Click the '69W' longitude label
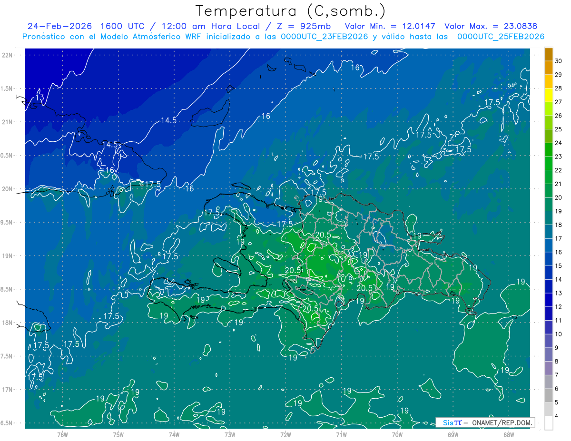This screenshot has width=571, height=441. (x=453, y=434)
